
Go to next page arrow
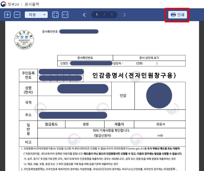point(124,15)
